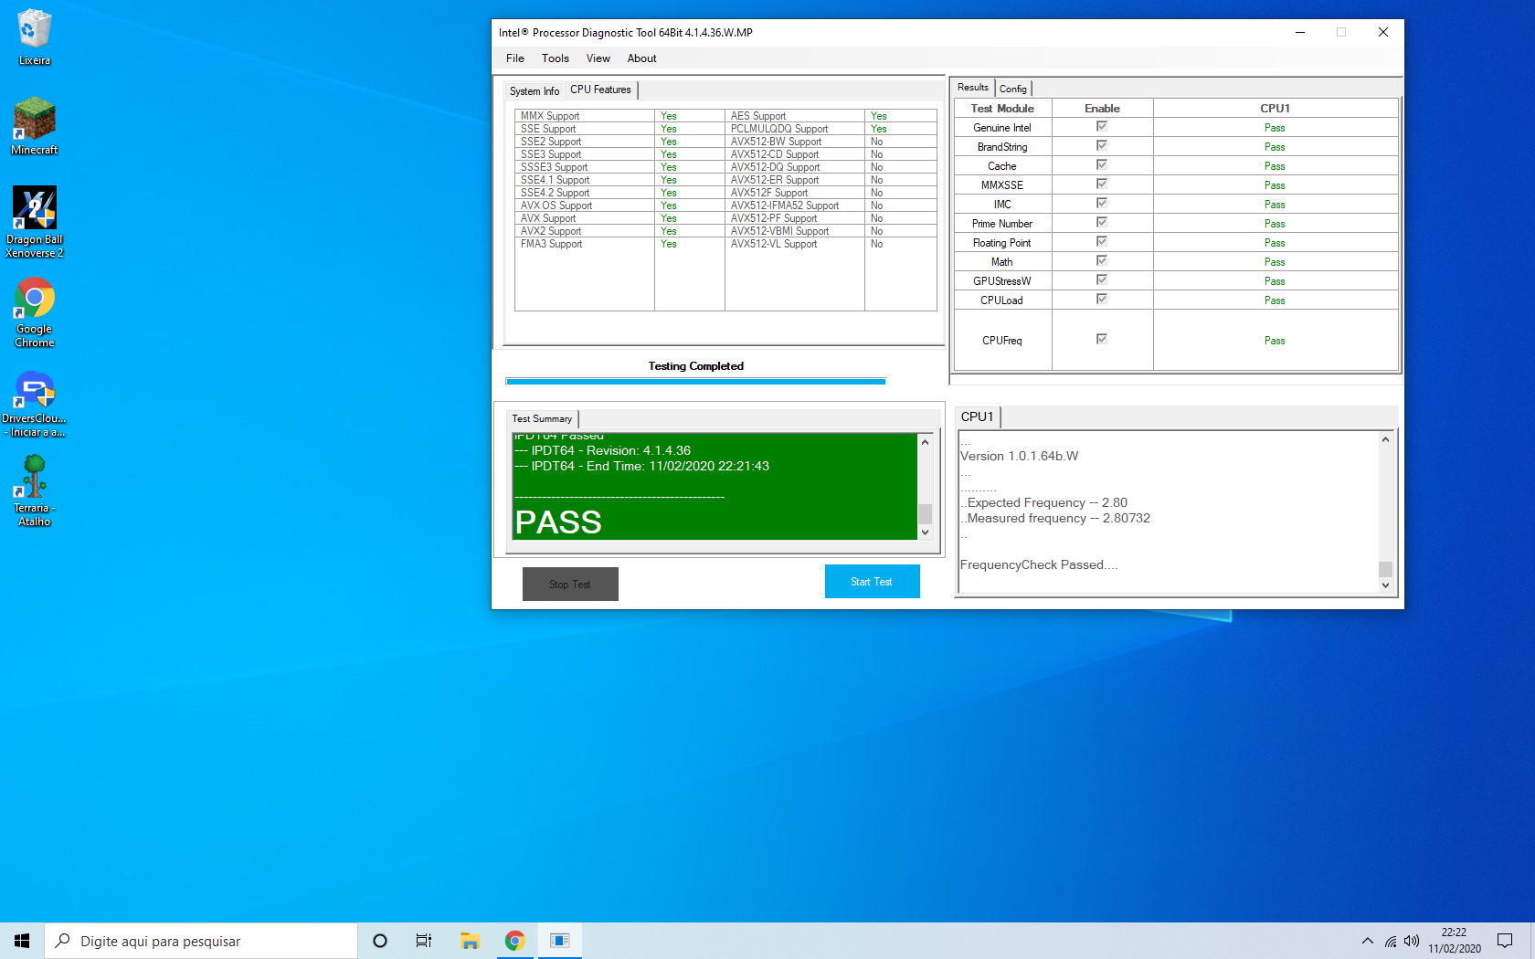This screenshot has height=959, width=1535.
Task: Click the AVX512F Support row
Action: (x=831, y=193)
